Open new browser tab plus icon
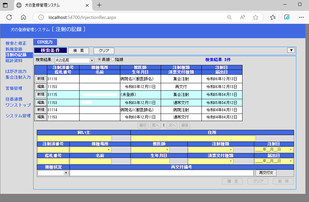This screenshot has width=309, height=202. (99, 5)
